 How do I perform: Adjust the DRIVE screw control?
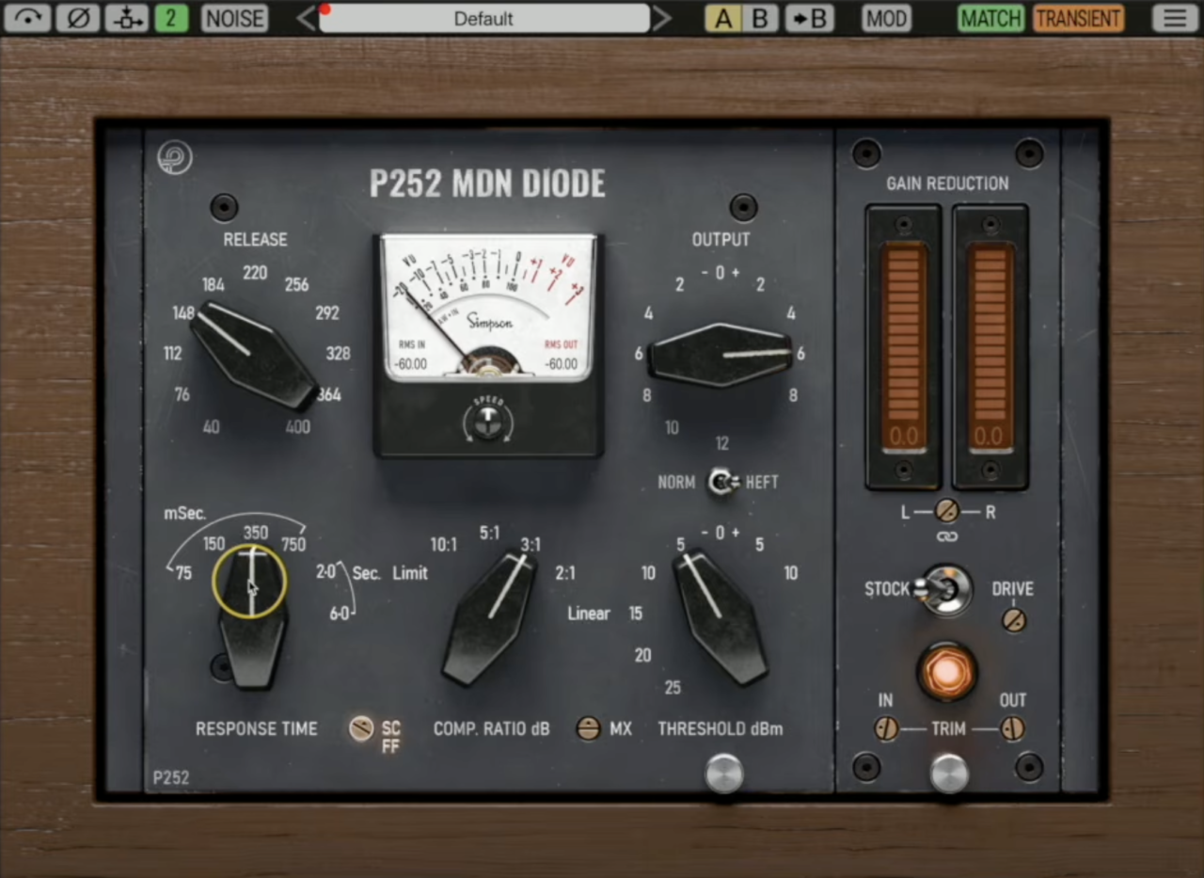[x=1014, y=620]
